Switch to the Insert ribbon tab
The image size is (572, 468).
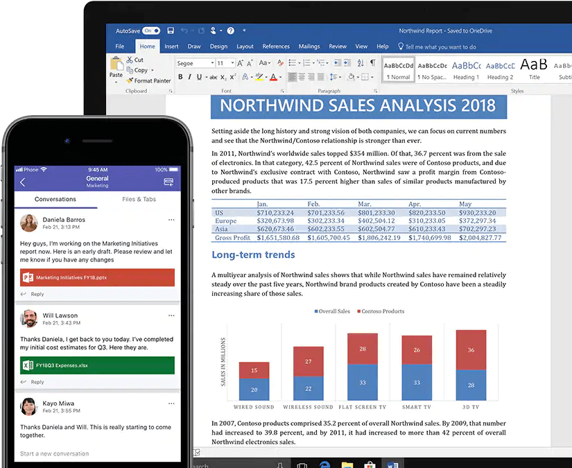click(x=171, y=46)
